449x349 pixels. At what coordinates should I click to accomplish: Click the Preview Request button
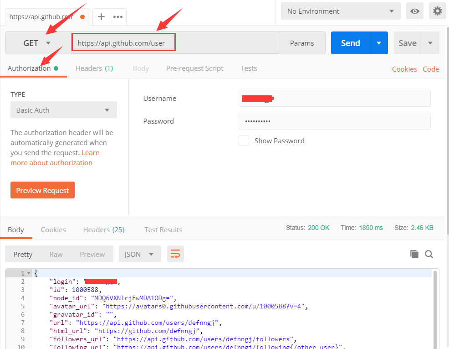coord(42,190)
